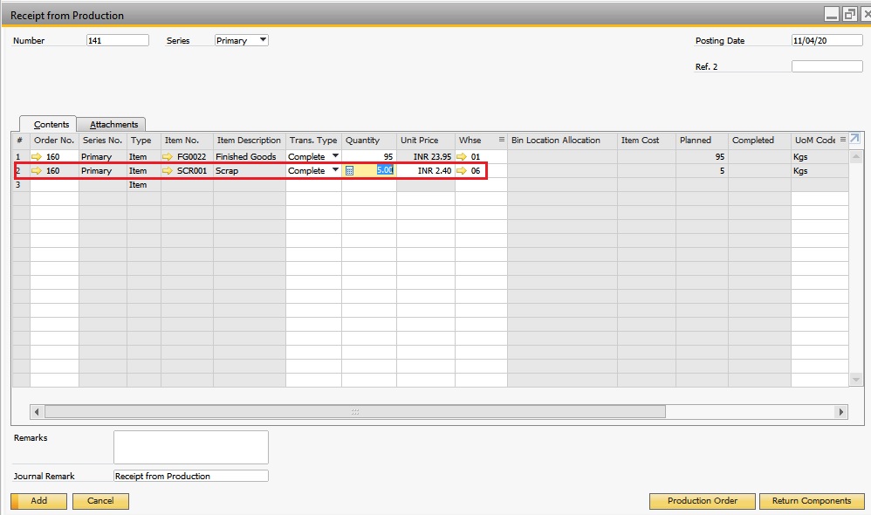
Task: Click the Production Order button
Action: click(702, 501)
